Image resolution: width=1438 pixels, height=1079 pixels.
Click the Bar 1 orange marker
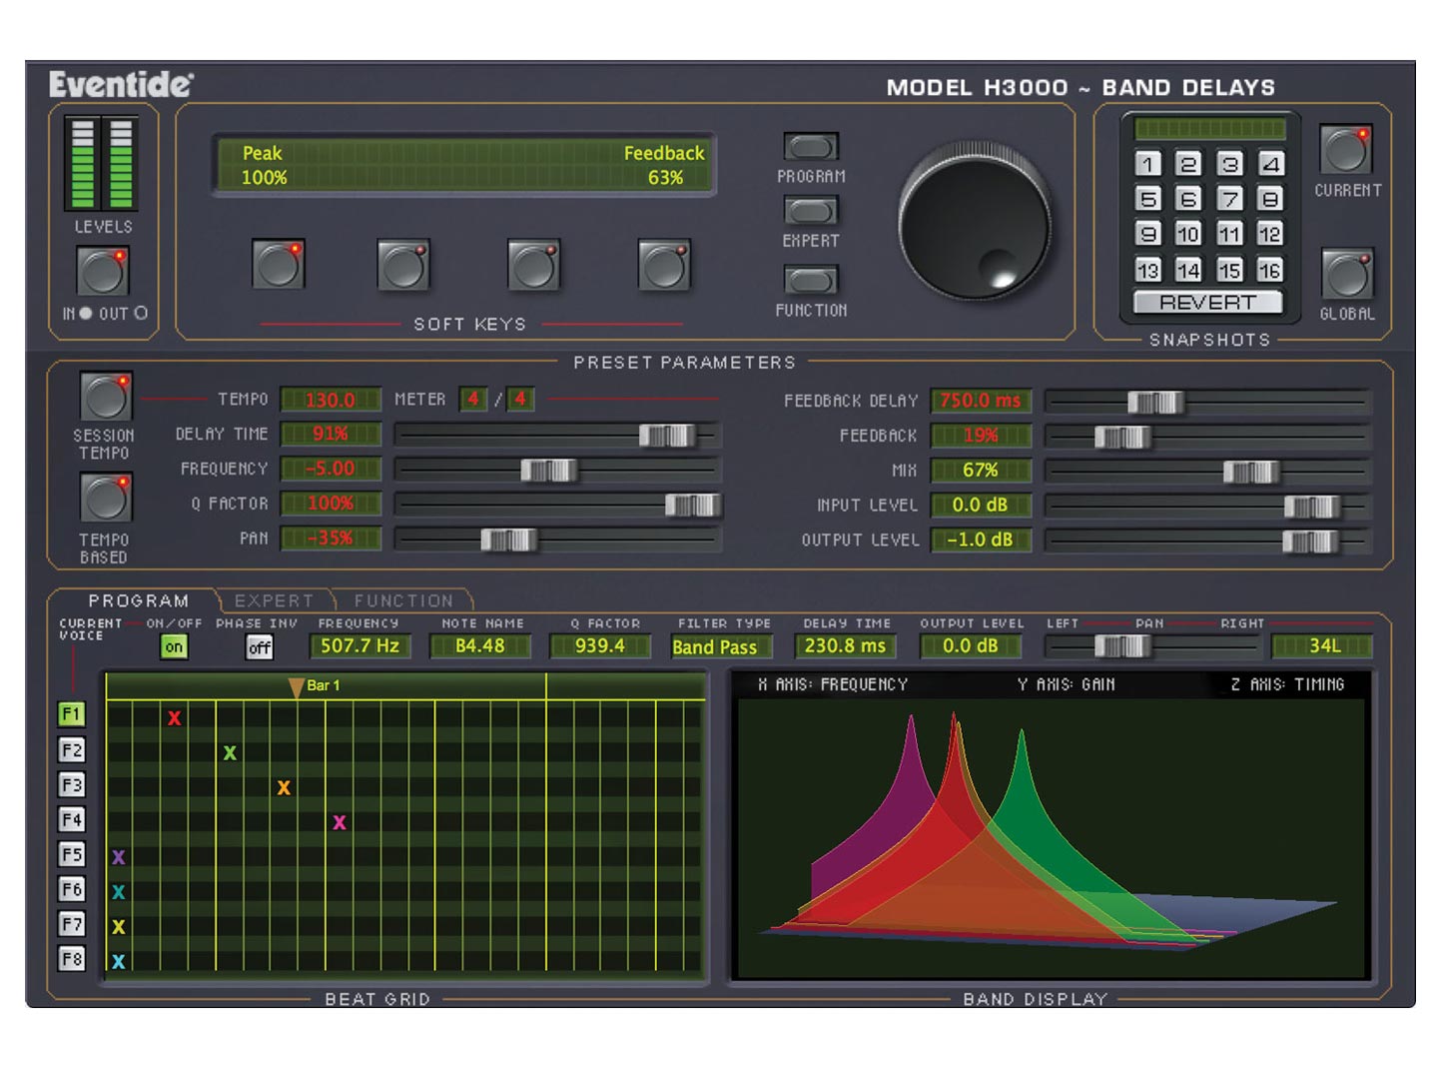296,687
